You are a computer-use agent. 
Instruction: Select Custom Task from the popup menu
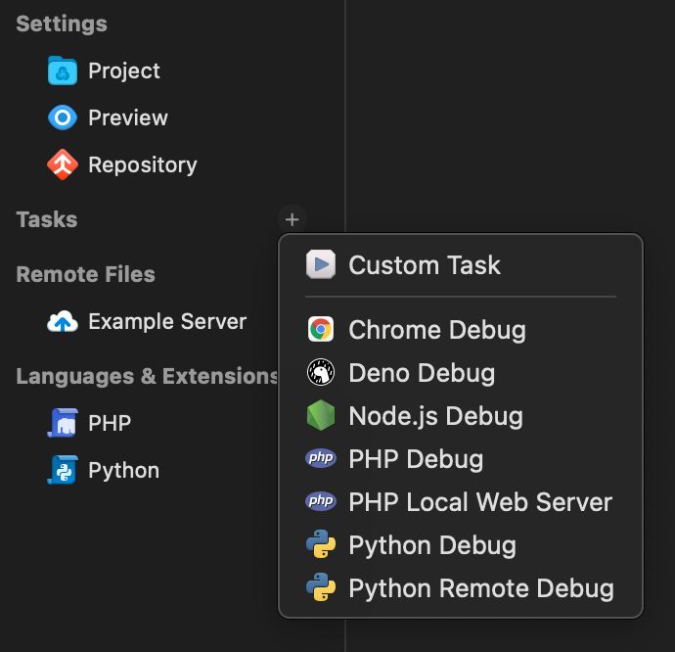pos(425,265)
